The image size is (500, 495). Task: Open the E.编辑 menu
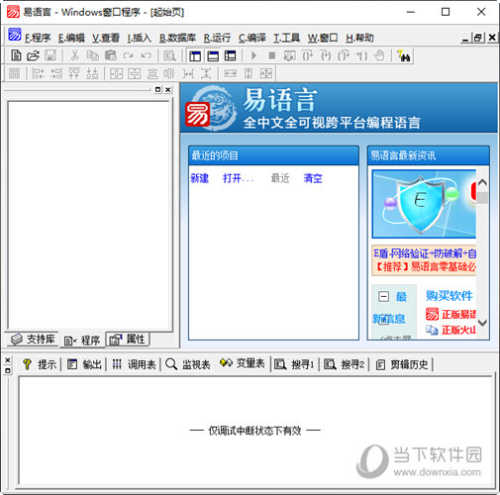[71, 38]
